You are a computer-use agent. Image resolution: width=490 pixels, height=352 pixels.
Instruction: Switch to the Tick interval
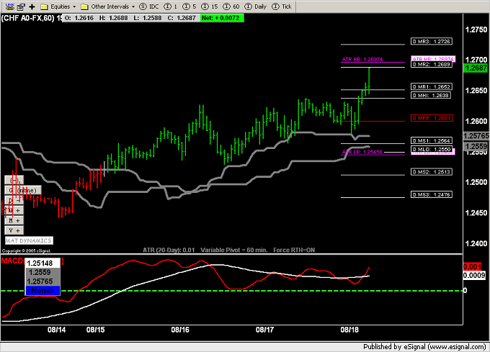click(x=282, y=6)
